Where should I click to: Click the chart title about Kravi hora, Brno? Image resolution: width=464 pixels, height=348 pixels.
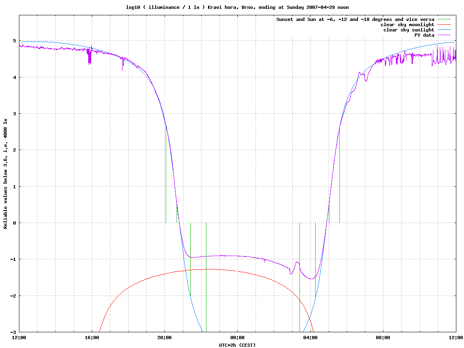[x=237, y=7]
